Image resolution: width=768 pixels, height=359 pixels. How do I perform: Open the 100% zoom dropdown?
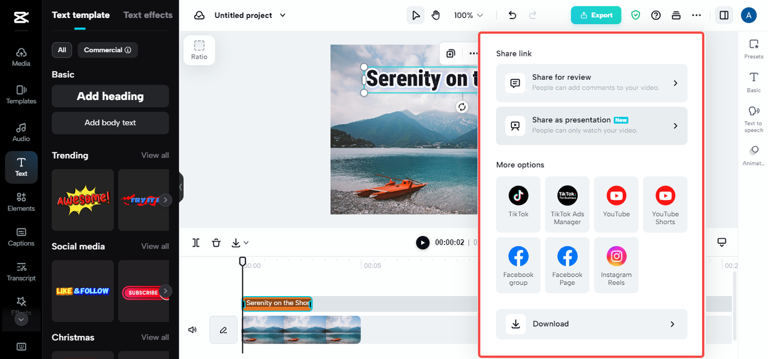[468, 15]
